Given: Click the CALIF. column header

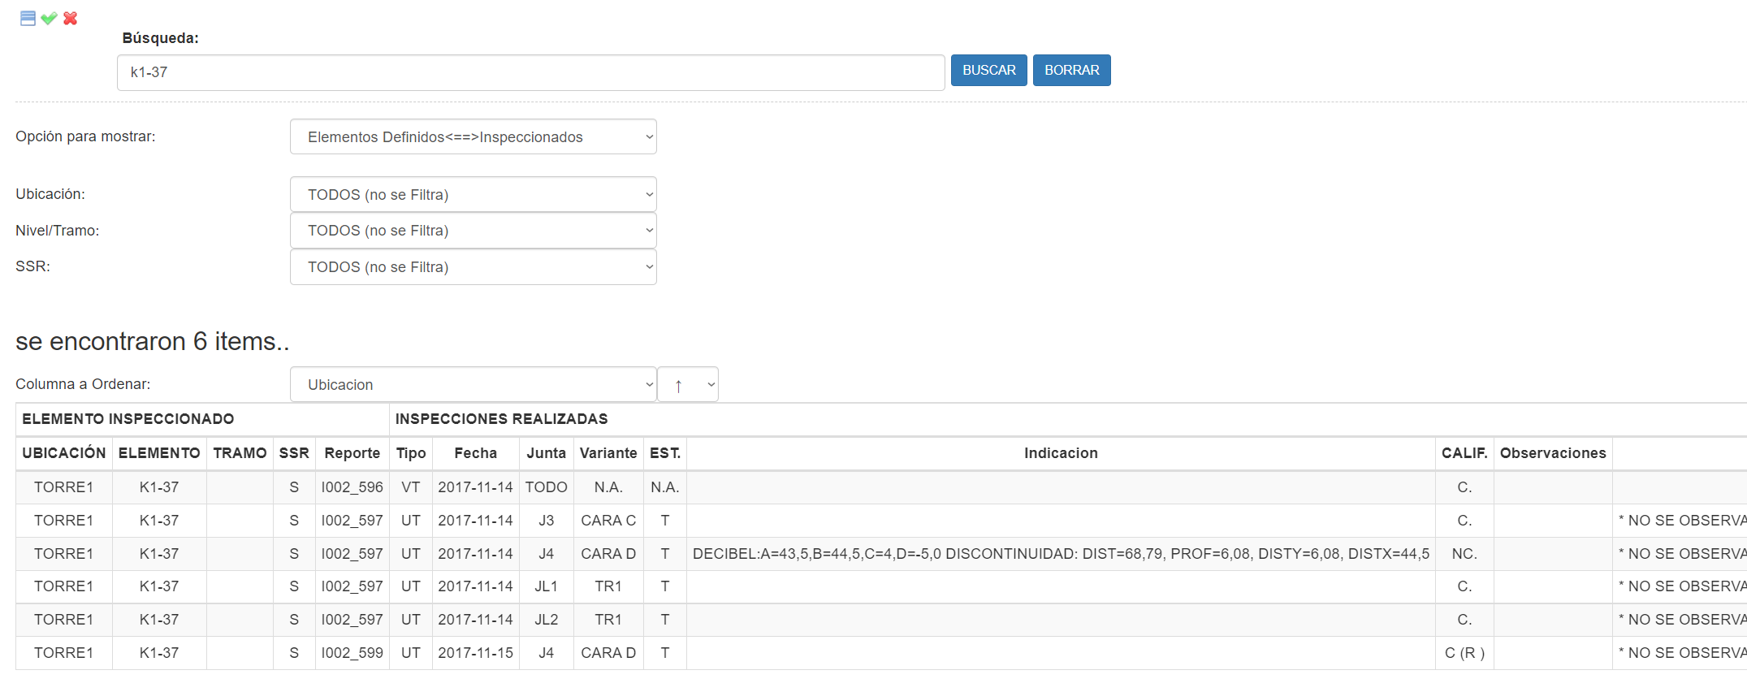Looking at the screenshot, I should click(x=1464, y=453).
